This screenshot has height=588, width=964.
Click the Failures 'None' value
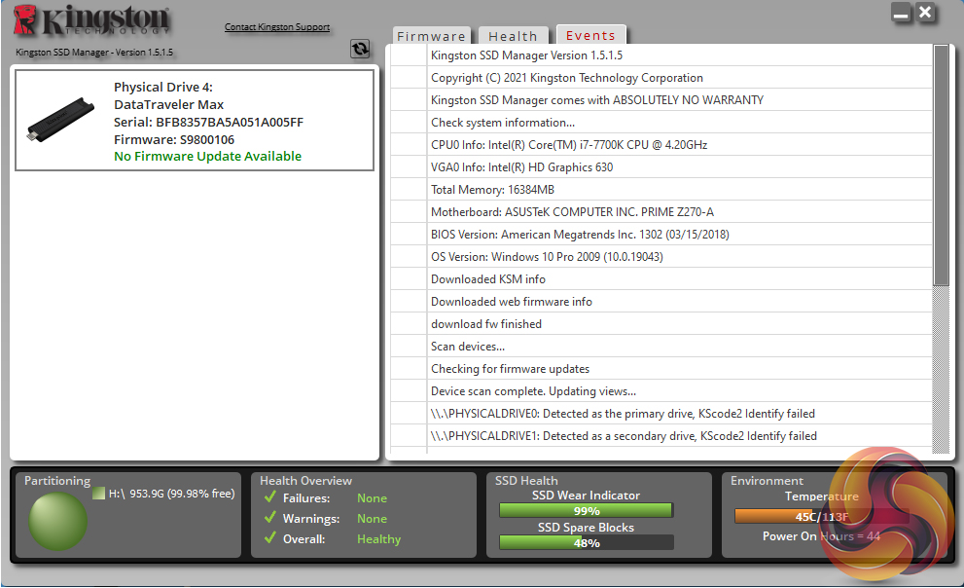click(x=372, y=498)
